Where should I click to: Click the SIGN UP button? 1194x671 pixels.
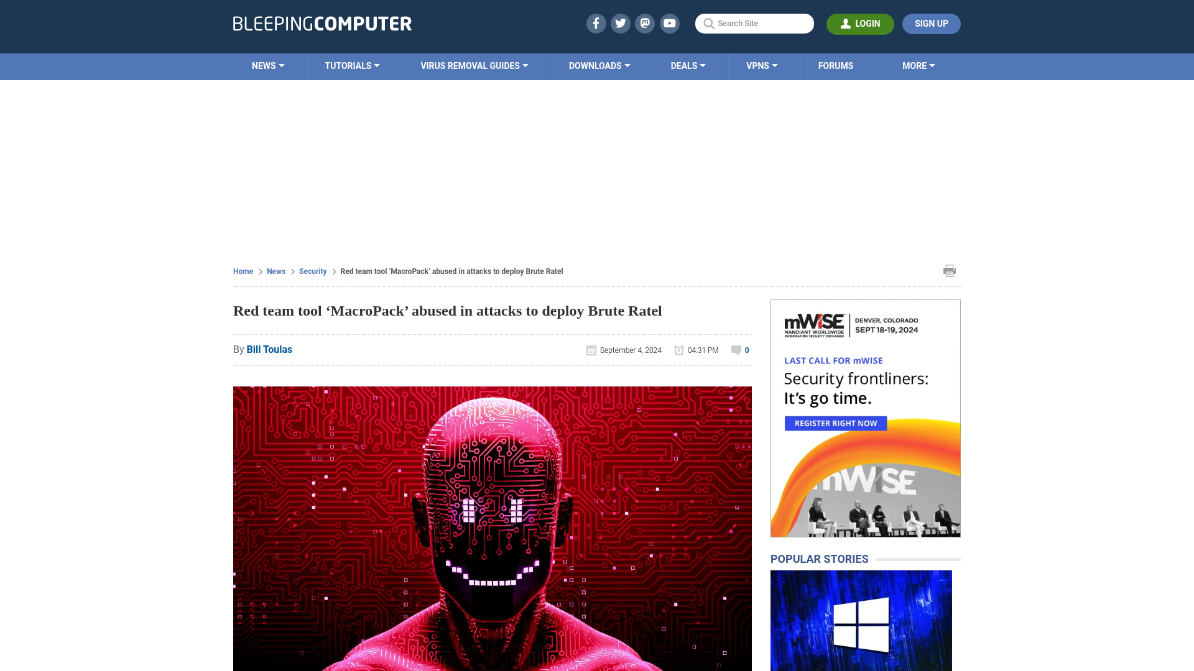pyautogui.click(x=932, y=24)
